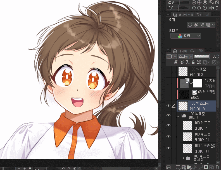Open ruler visibility range dropdown
221x170 pixels.
215,62
